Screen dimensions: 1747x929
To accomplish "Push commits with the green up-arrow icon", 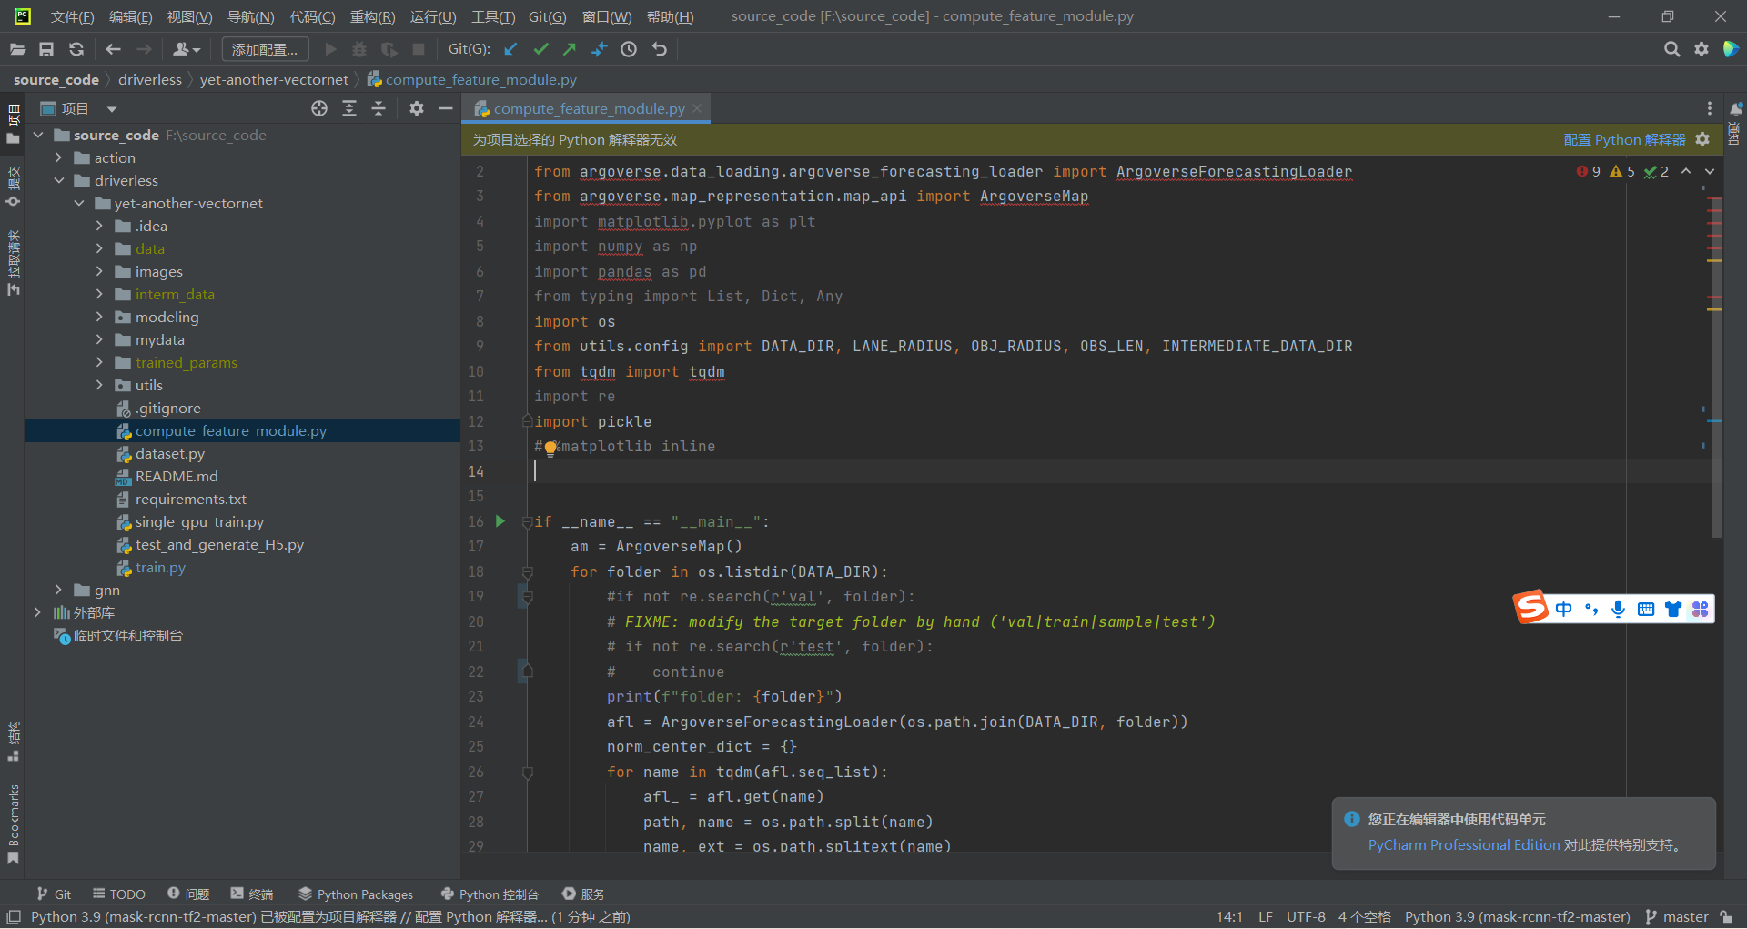I will 569,49.
